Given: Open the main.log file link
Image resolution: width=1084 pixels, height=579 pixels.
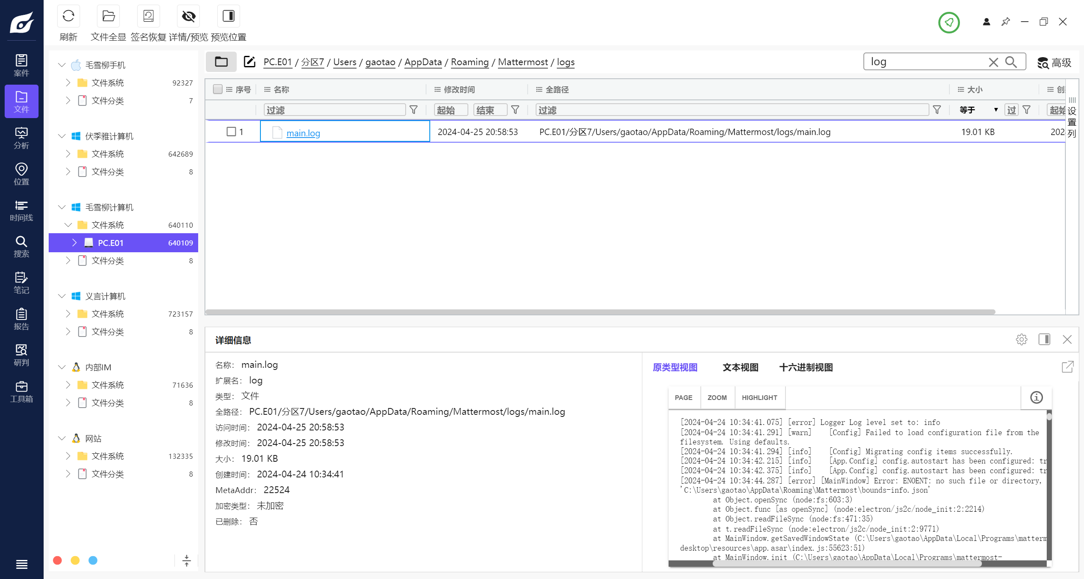Looking at the screenshot, I should [x=303, y=133].
